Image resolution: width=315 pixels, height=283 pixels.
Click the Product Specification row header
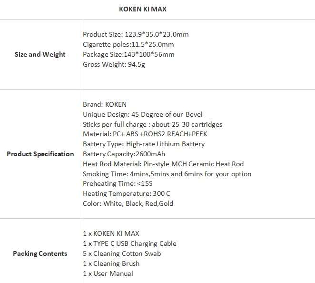tap(40, 154)
